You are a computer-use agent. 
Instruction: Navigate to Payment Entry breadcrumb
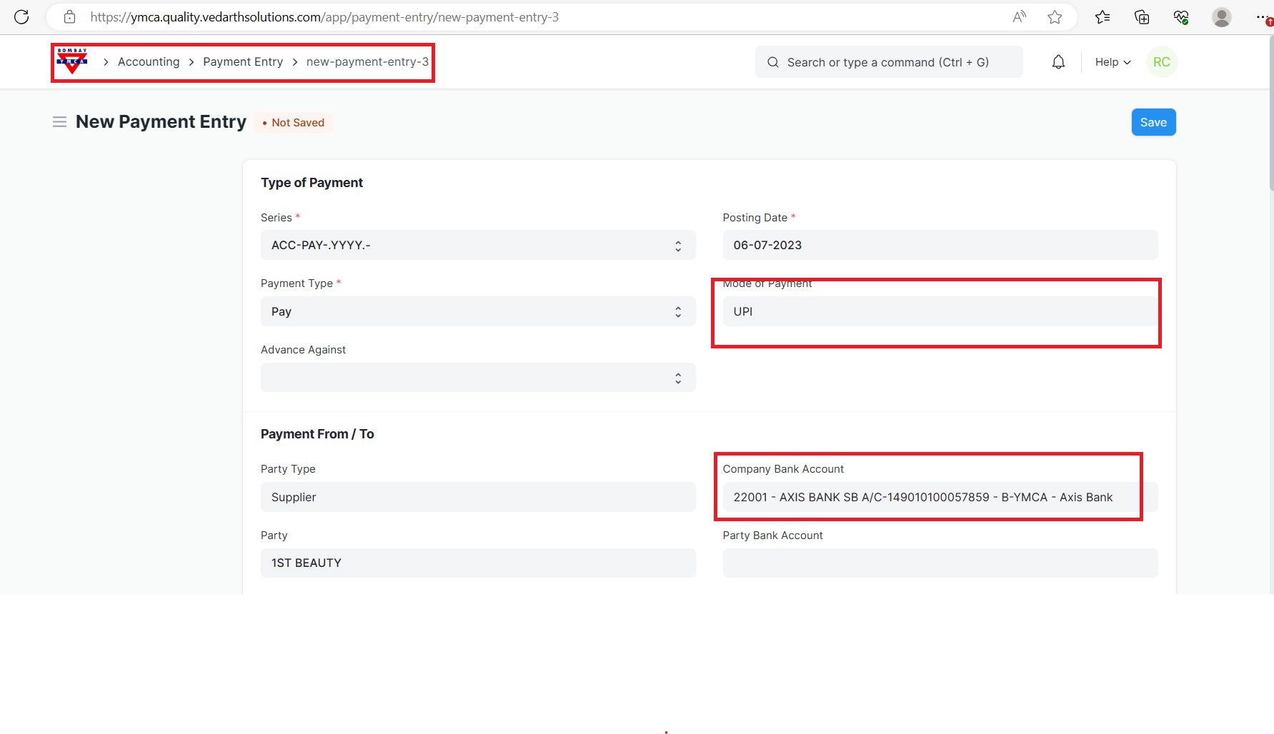[243, 62]
